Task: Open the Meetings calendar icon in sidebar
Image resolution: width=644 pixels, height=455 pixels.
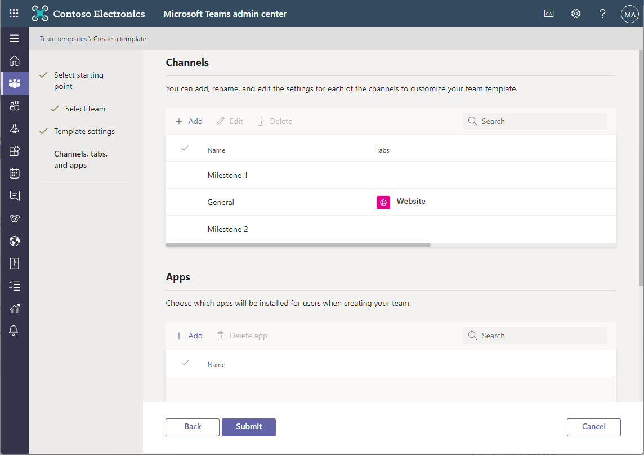Action: click(15, 173)
